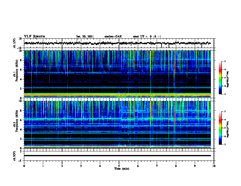The width and height of the screenshot is (241, 186).
Task: Click the "-7" tick on the upper color bar
Action: point(225,94)
